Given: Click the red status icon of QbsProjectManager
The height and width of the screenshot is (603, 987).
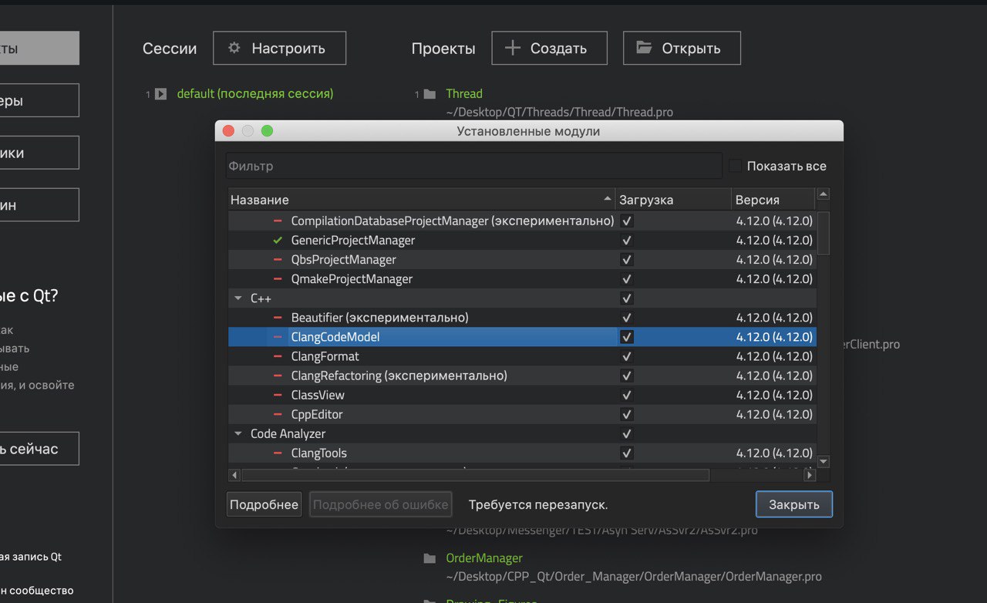Looking at the screenshot, I should click(x=278, y=260).
